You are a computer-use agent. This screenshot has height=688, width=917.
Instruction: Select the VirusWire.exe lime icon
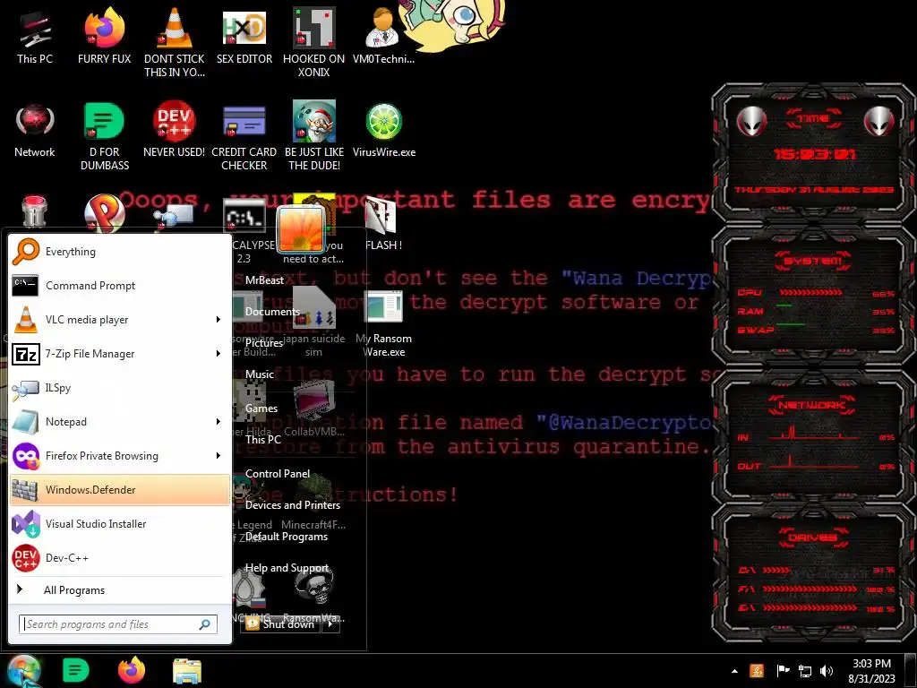(383, 130)
